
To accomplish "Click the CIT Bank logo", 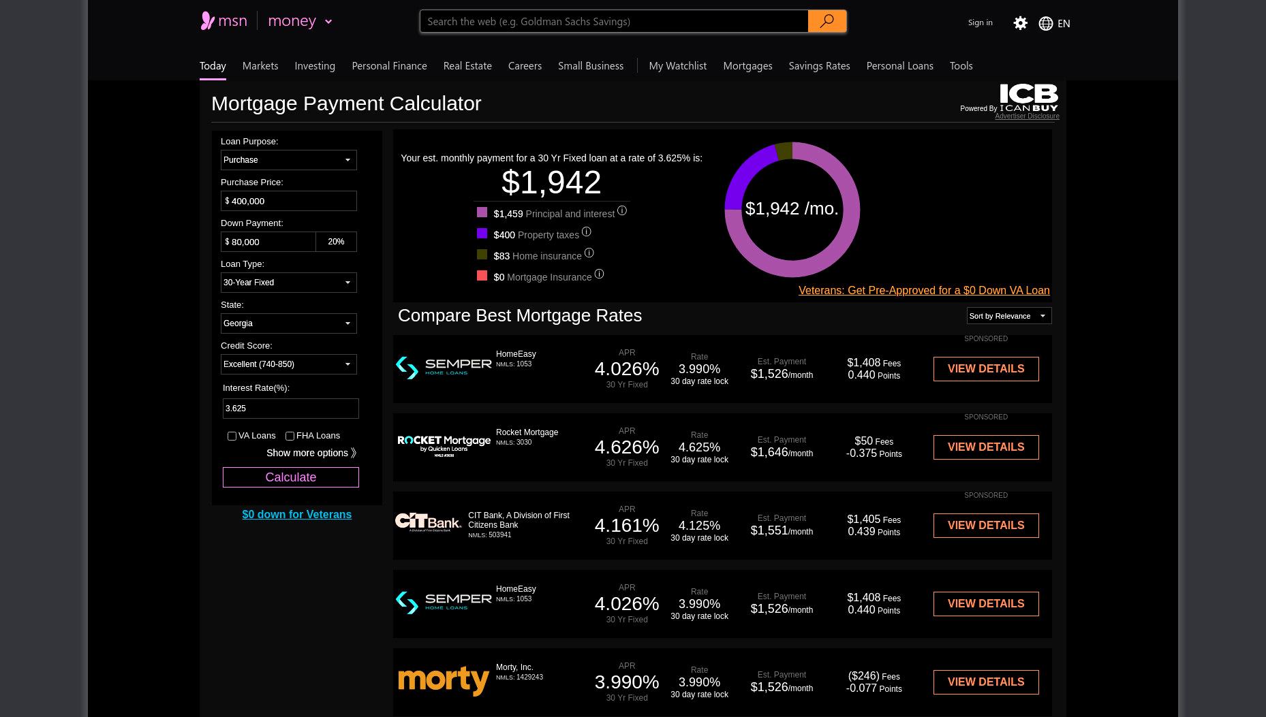I will click(x=428, y=522).
